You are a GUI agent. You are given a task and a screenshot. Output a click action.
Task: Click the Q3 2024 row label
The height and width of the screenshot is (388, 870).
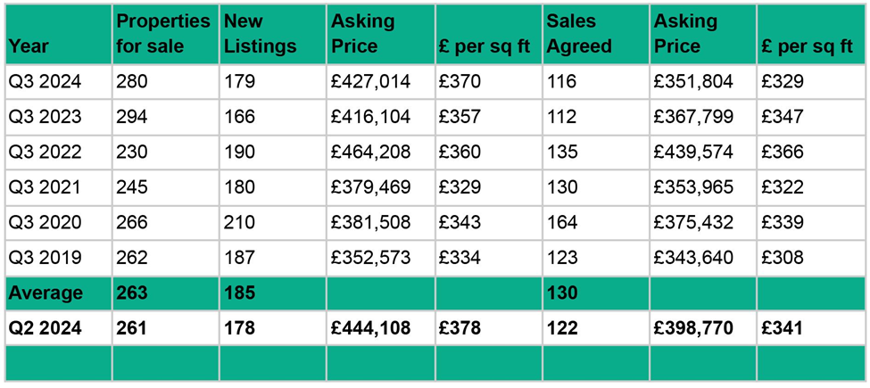(x=45, y=82)
